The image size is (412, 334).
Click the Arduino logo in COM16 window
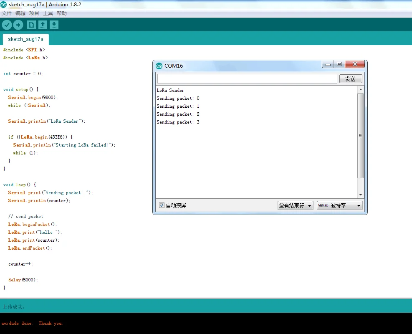coord(159,66)
